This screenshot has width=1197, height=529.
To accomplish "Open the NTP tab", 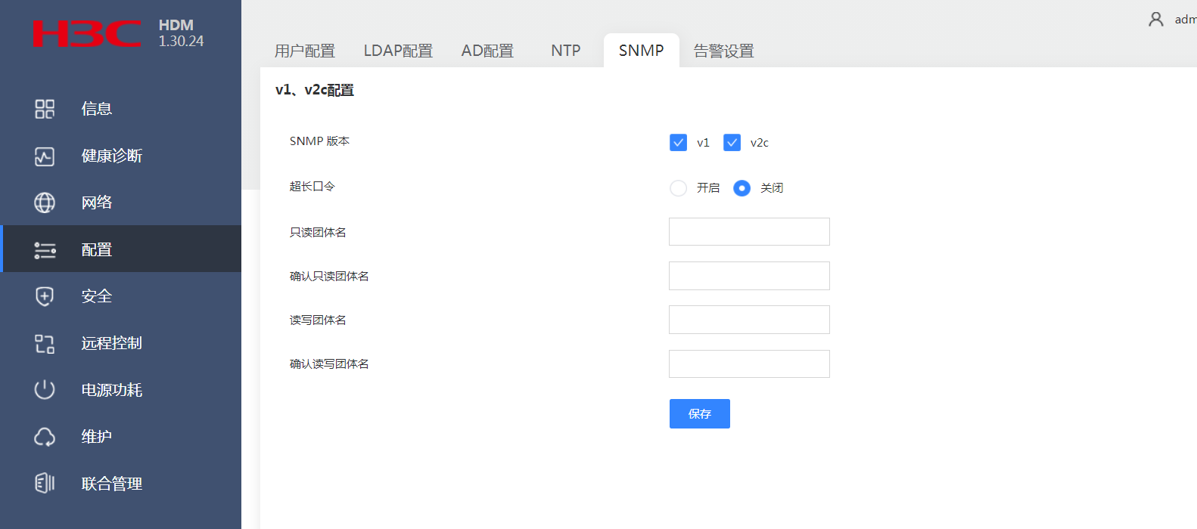I will coord(565,51).
